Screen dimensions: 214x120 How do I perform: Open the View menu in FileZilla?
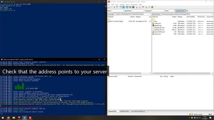point(117,4)
